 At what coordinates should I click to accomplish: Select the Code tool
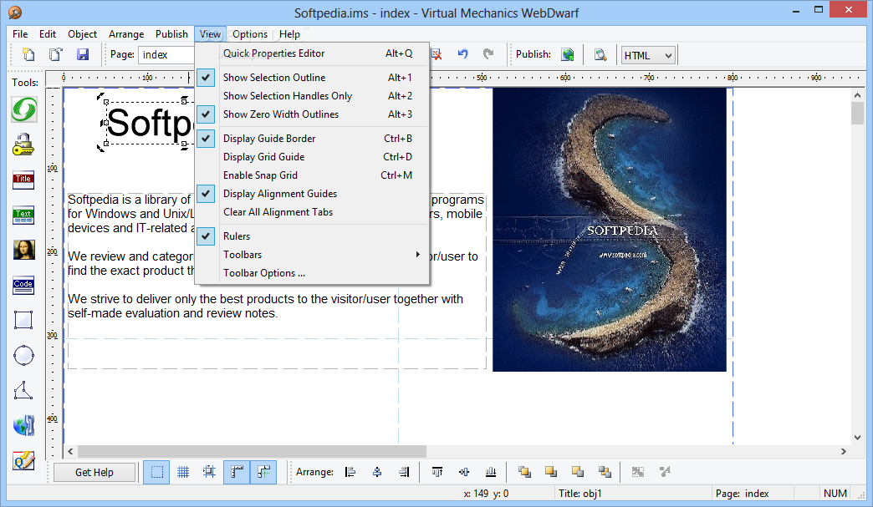click(x=23, y=285)
